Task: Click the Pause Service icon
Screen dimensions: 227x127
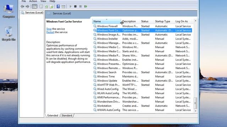Action: [x=81, y=6]
